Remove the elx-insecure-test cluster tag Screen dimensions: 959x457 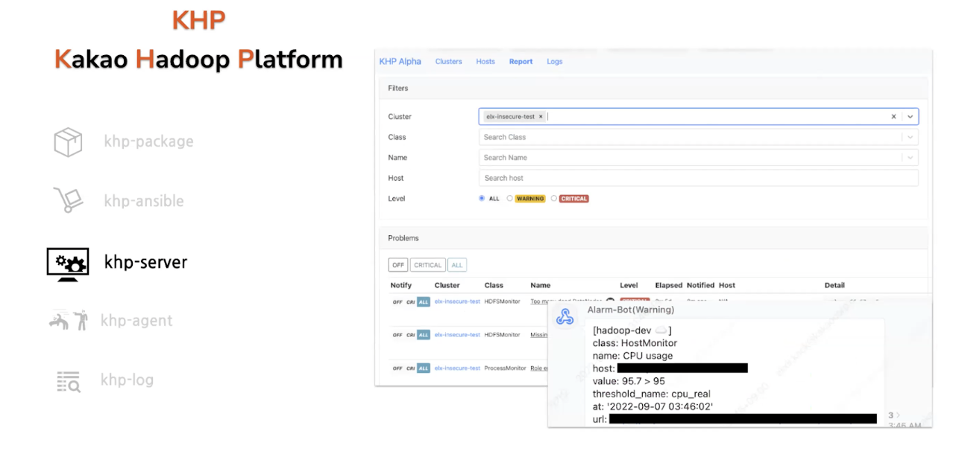coord(541,117)
